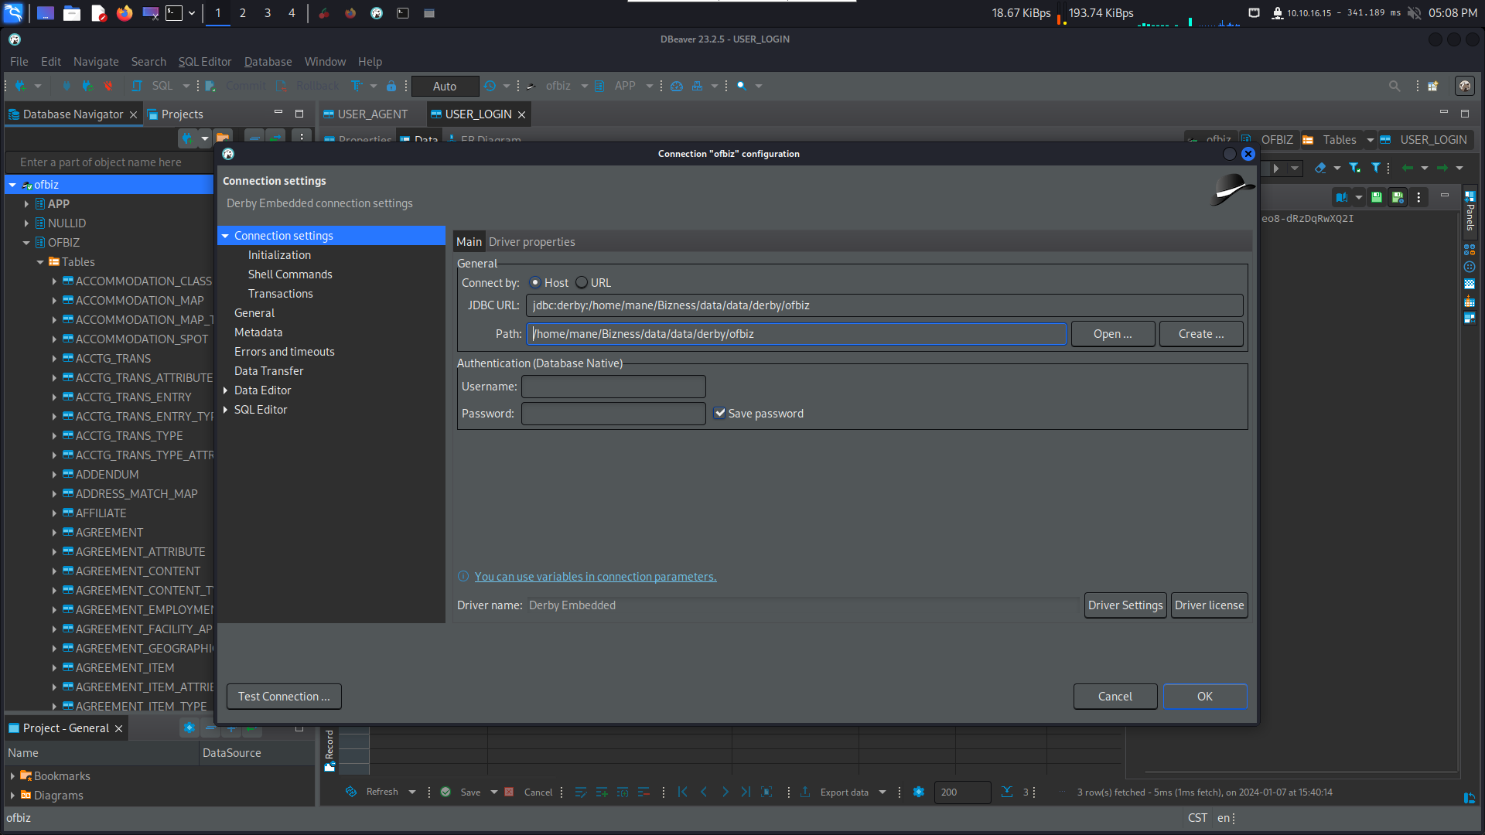Click the red Disconnect plug icon
The image size is (1485, 835).
coord(108,86)
